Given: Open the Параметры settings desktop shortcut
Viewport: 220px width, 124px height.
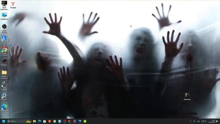Looking at the screenshot, I should 4,97.
